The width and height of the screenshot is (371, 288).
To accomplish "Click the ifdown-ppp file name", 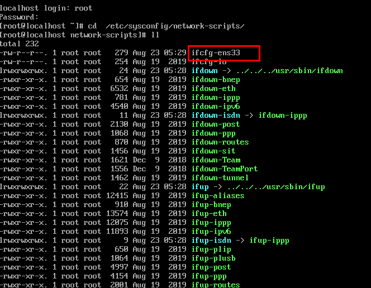I will 213,133.
